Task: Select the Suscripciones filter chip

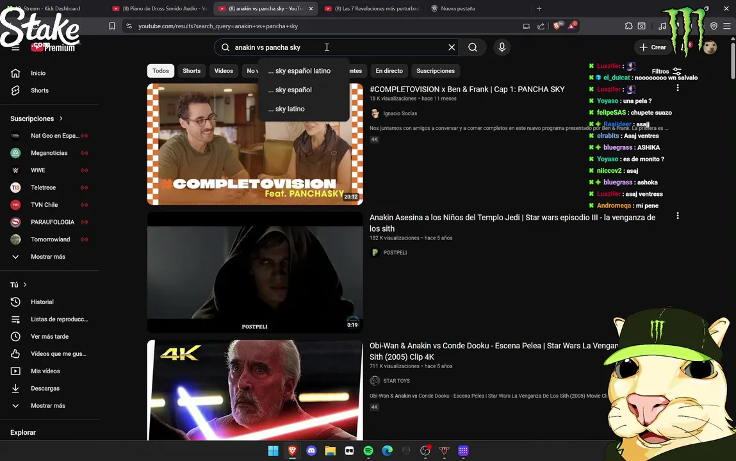Action: [x=436, y=71]
